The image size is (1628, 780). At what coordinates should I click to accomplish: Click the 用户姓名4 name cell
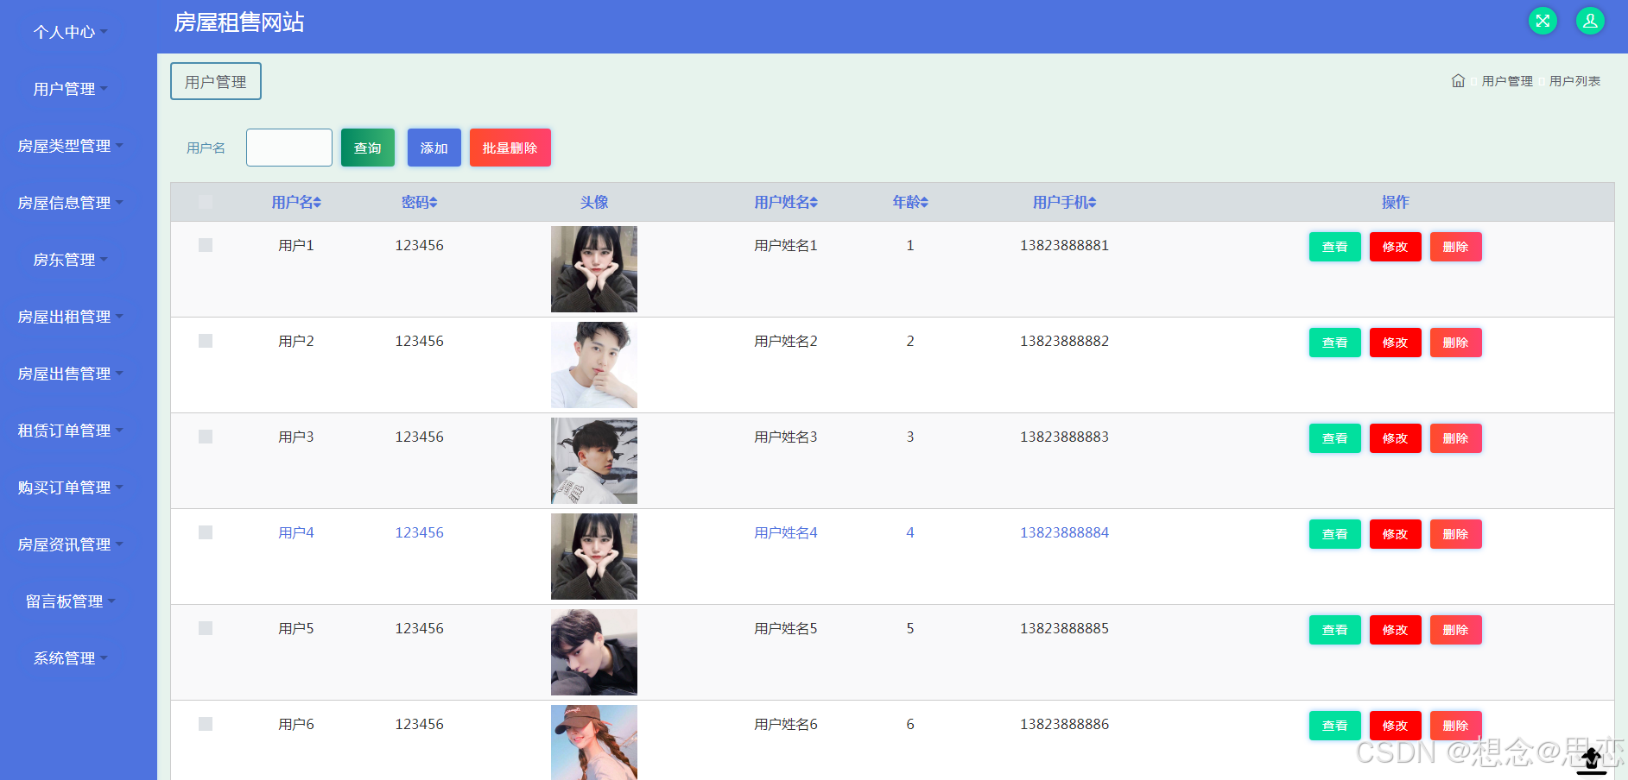(786, 532)
